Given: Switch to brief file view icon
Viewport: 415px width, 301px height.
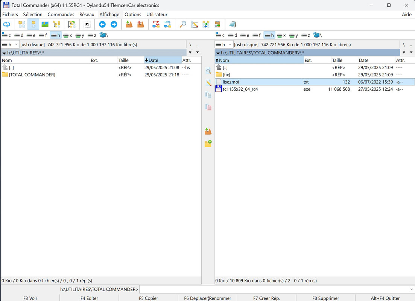Looking at the screenshot, I should coord(22,24).
